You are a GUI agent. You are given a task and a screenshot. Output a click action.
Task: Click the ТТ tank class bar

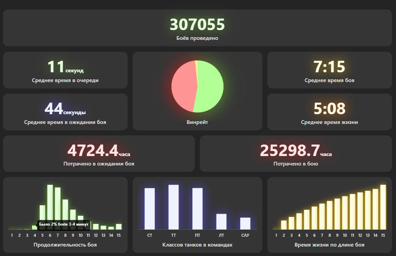[x=174, y=207]
